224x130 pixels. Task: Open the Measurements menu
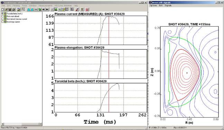click(45, 6)
